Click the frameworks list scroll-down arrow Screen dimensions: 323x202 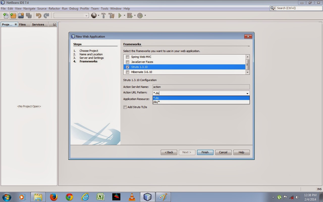pyautogui.click(x=248, y=72)
